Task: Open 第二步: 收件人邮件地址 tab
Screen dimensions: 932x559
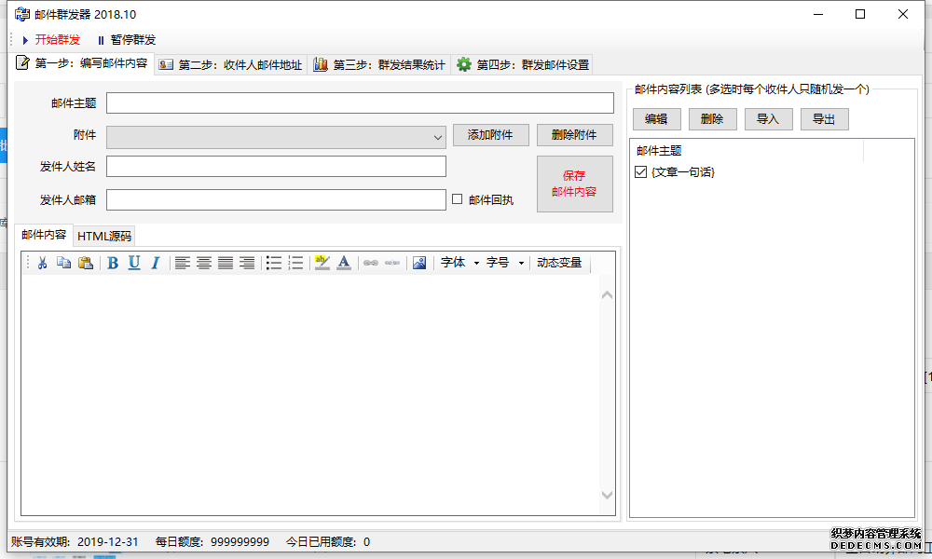Action: 235,64
